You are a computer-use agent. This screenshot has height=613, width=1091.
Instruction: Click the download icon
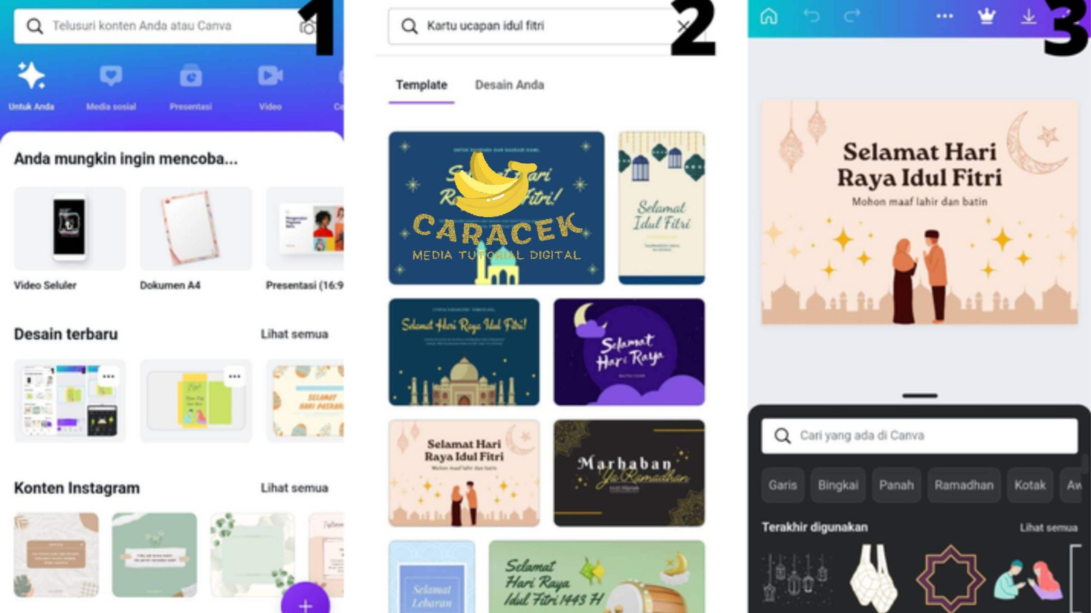tap(1030, 17)
